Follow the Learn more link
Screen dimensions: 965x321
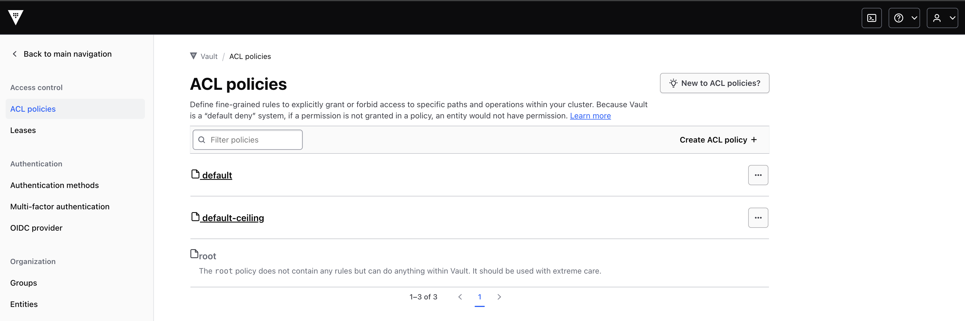[x=590, y=116]
